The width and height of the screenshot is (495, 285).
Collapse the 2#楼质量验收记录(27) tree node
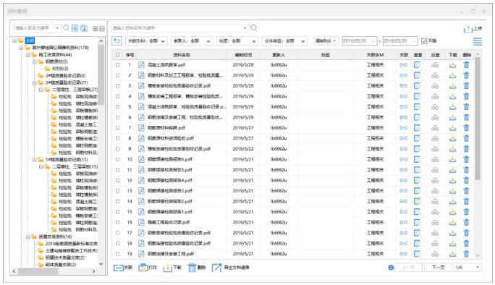(x=35, y=82)
